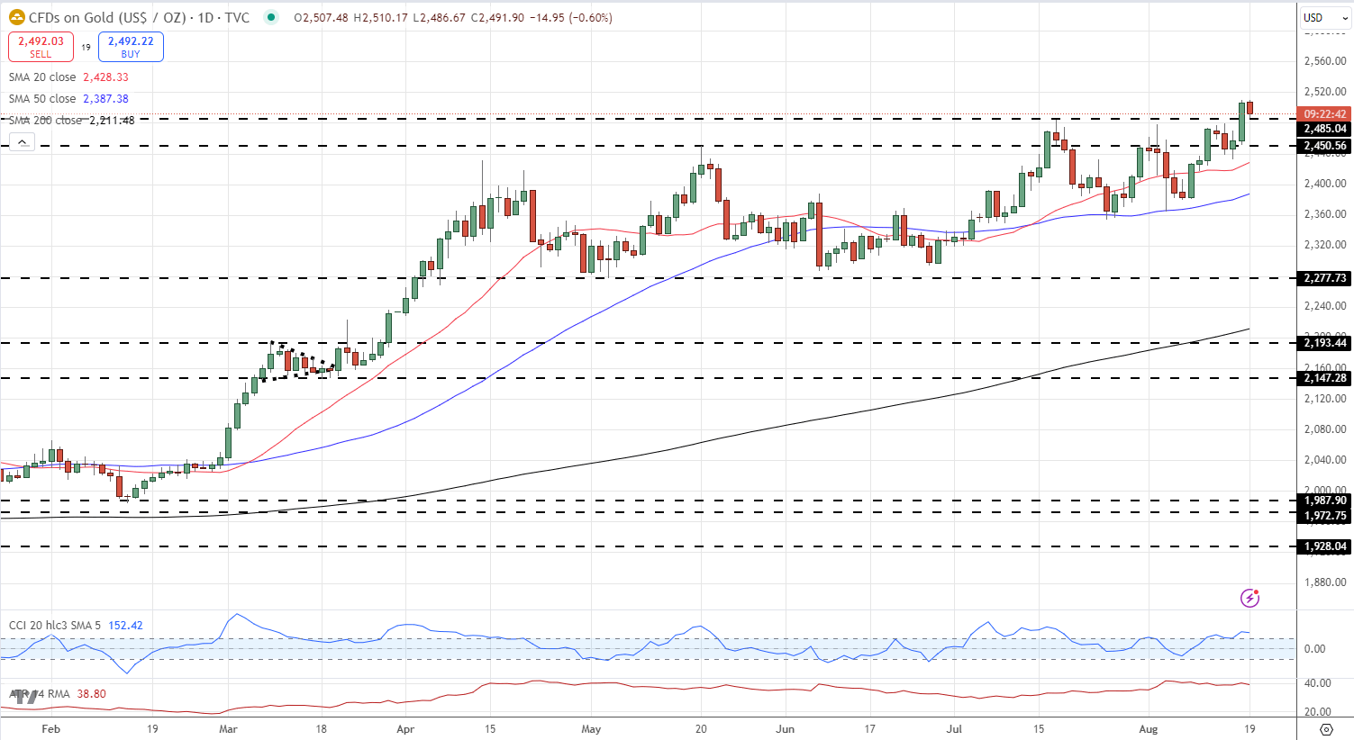This screenshot has height=740, width=1354.
Task: Click the OHLC open value O2,507.48
Action: [321, 18]
